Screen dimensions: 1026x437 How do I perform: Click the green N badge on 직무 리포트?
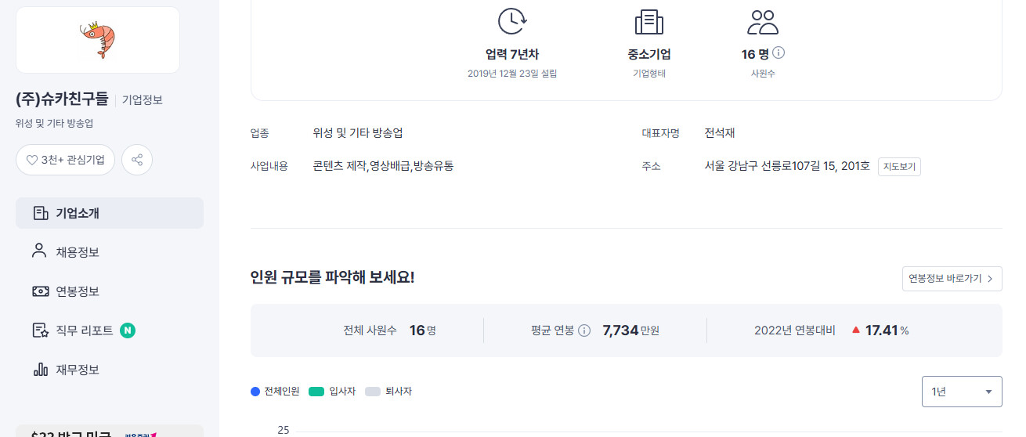[x=128, y=330]
